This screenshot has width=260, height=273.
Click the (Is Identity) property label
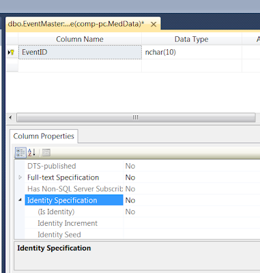[x=56, y=212]
